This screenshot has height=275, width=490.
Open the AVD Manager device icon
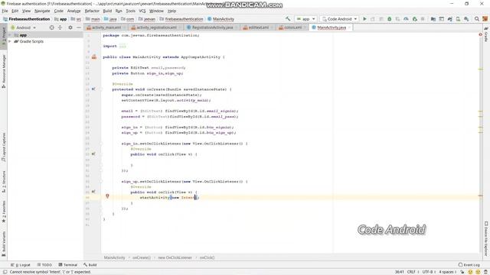tap(458, 19)
